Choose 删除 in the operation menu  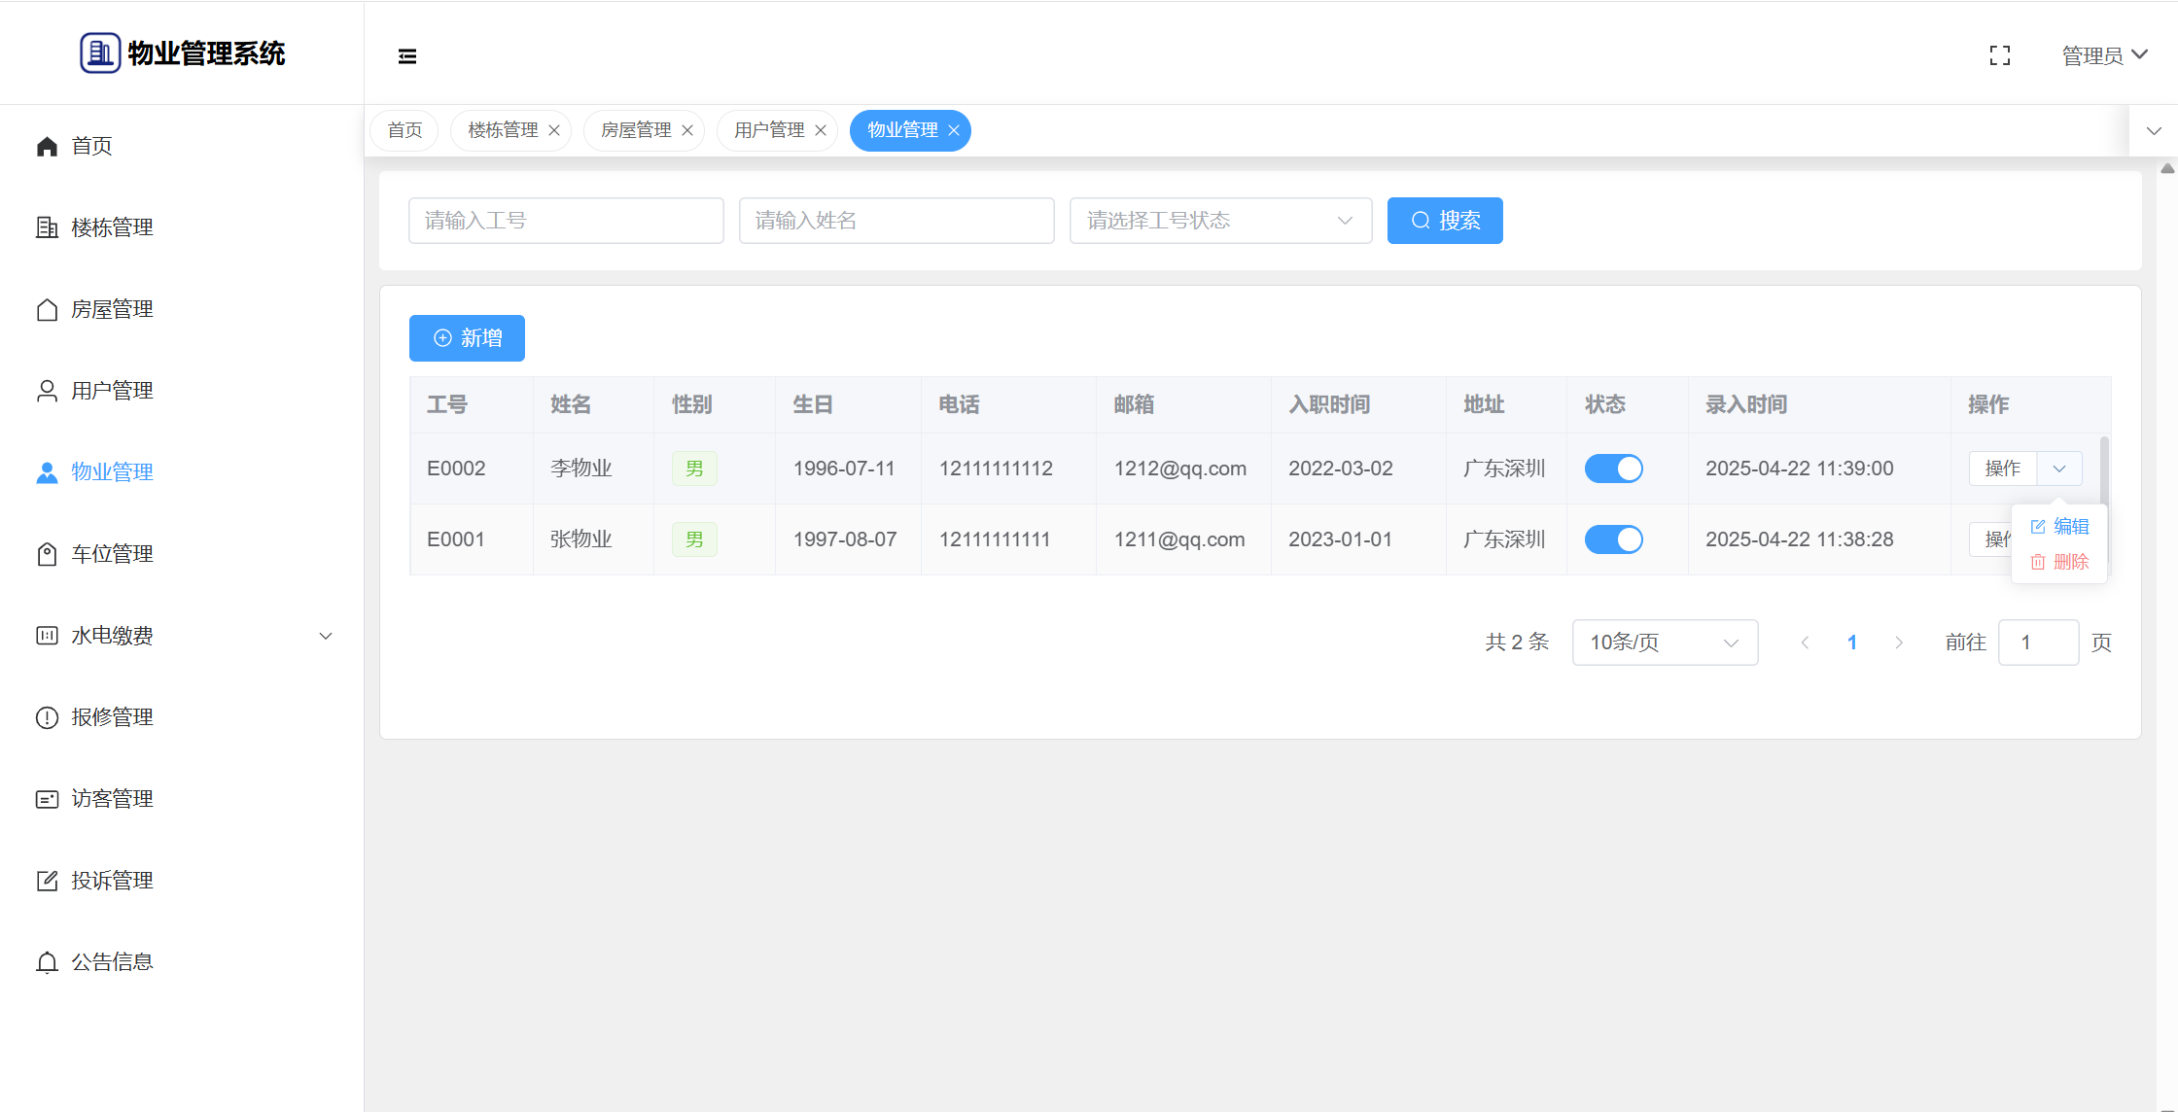point(2060,562)
